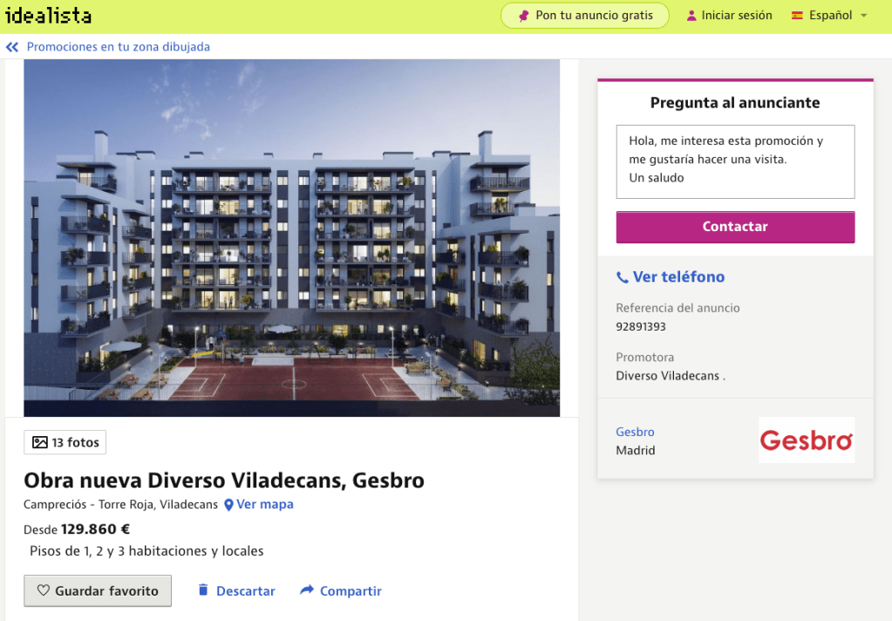This screenshot has height=621, width=892.
Task: Click the double chevron back arrow icon
Action: coord(12,47)
